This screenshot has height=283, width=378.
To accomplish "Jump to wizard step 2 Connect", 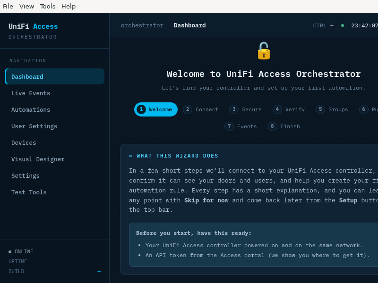I will 201,109.
